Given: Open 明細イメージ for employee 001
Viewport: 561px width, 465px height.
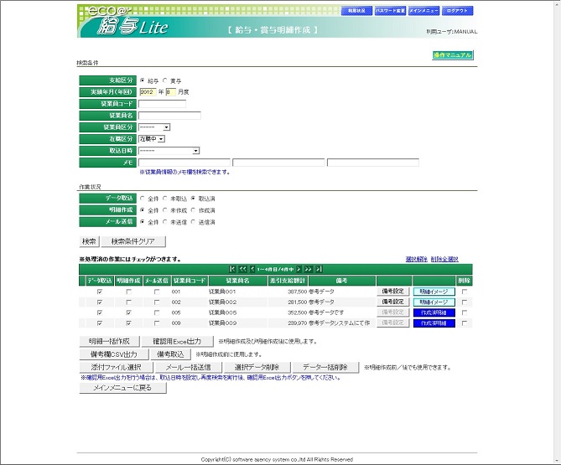Looking at the screenshot, I should pyautogui.click(x=434, y=292).
